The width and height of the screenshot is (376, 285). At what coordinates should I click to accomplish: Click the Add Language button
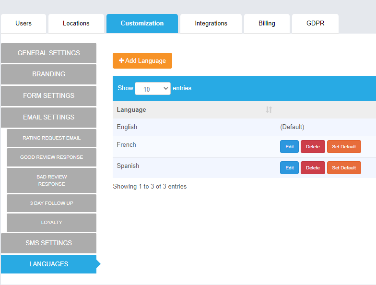pyautogui.click(x=142, y=61)
